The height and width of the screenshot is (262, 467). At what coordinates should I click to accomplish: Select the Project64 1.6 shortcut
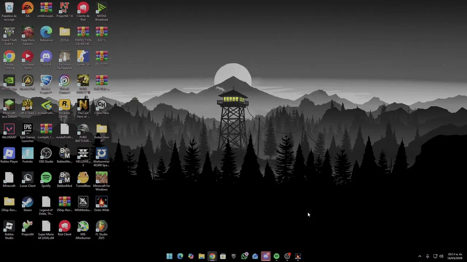(65, 10)
